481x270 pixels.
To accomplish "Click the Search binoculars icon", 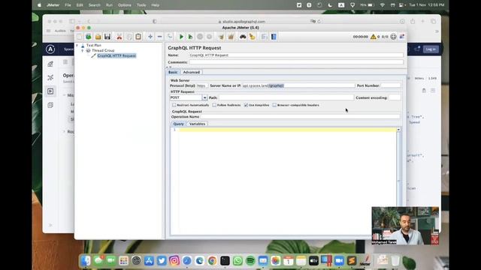I will pyautogui.click(x=243, y=37).
